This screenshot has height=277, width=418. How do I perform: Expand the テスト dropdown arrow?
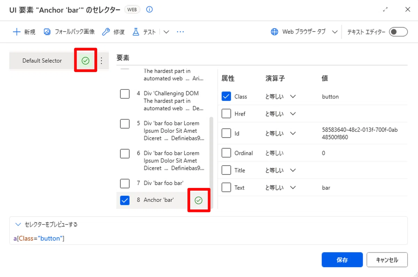coord(166,32)
